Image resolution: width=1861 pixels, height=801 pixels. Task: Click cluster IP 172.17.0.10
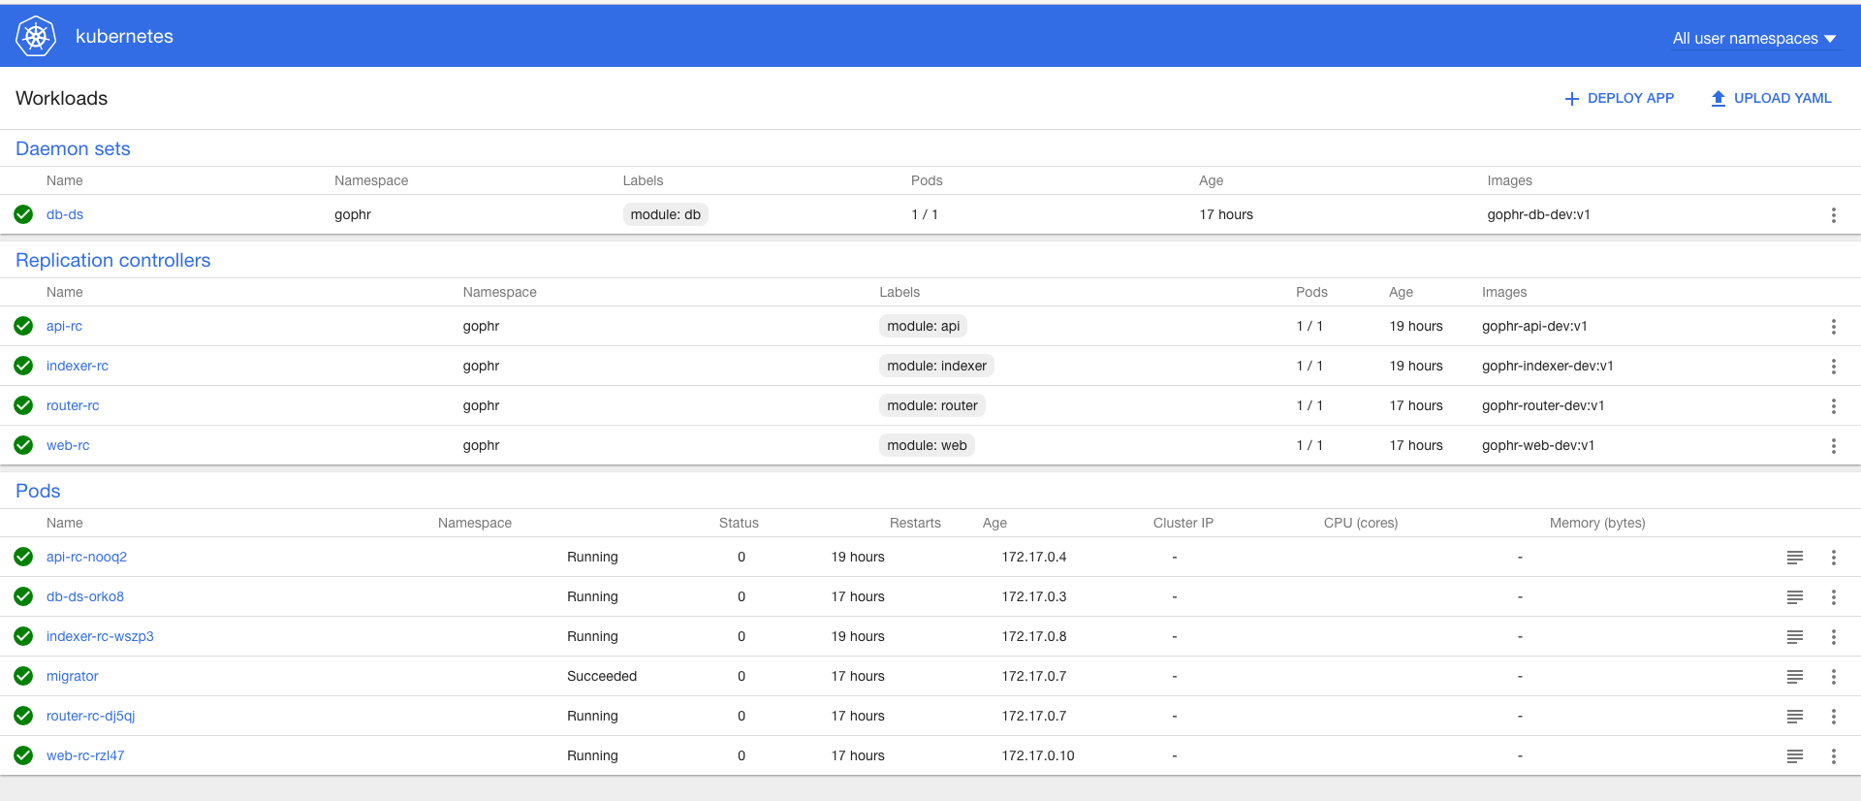coord(1038,755)
